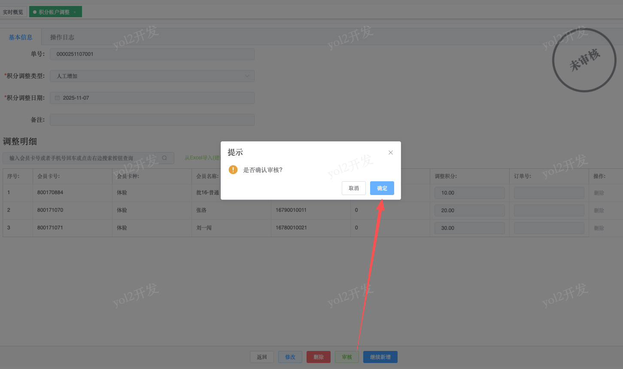Click the 积分调整日期 date field

tap(152, 98)
